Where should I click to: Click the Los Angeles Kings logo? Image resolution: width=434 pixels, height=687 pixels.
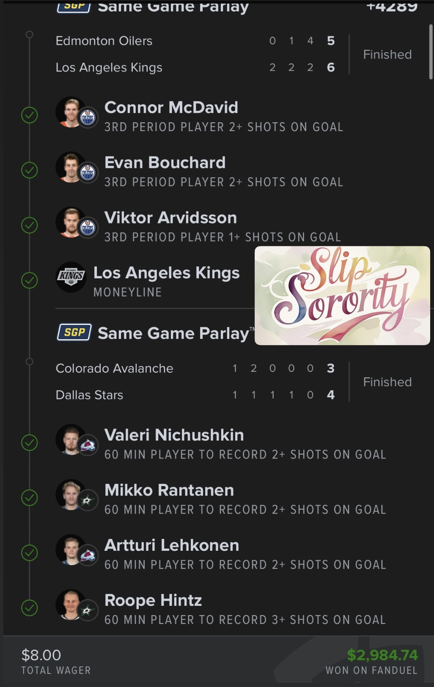[x=71, y=277]
